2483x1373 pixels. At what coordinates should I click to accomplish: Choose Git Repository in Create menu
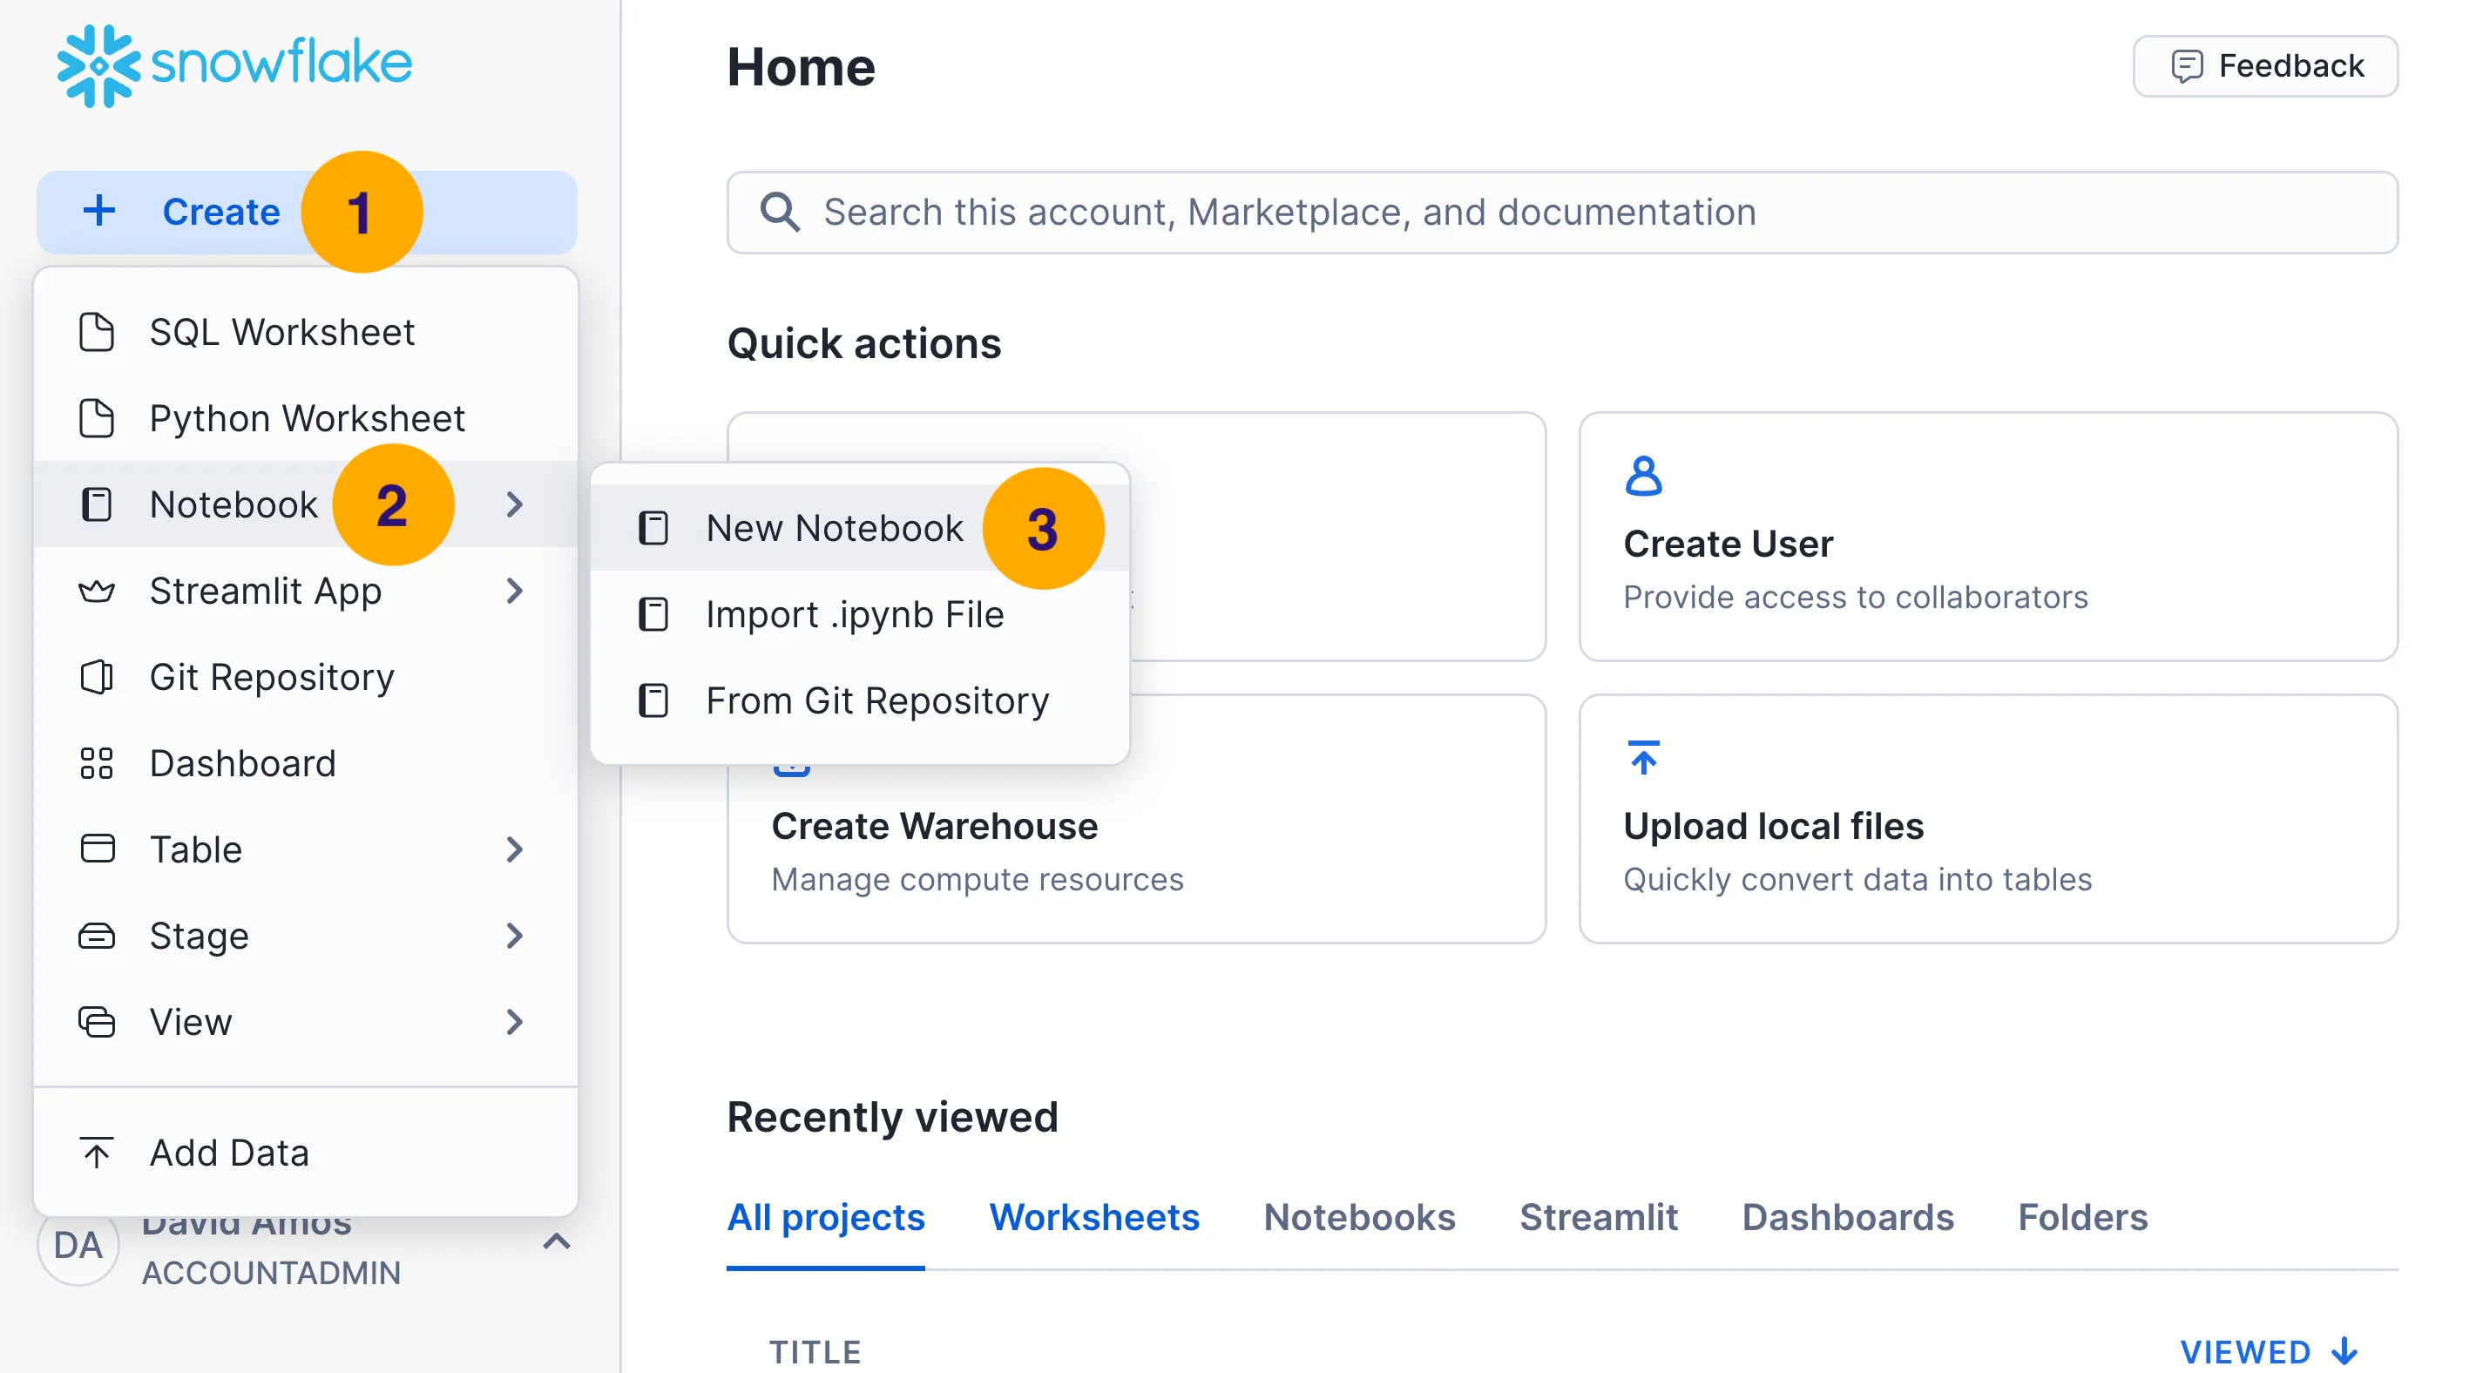click(306, 677)
